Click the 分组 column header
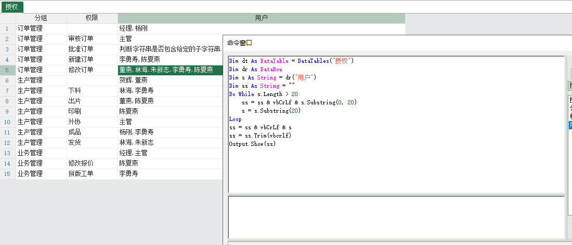 point(41,18)
